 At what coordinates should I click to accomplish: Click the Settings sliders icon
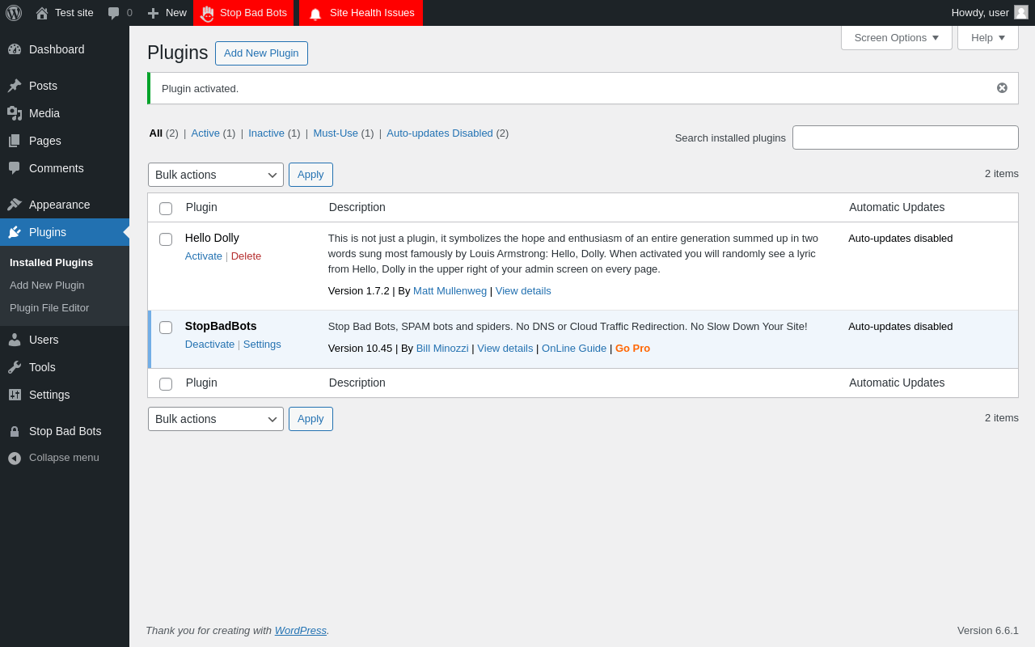click(15, 395)
